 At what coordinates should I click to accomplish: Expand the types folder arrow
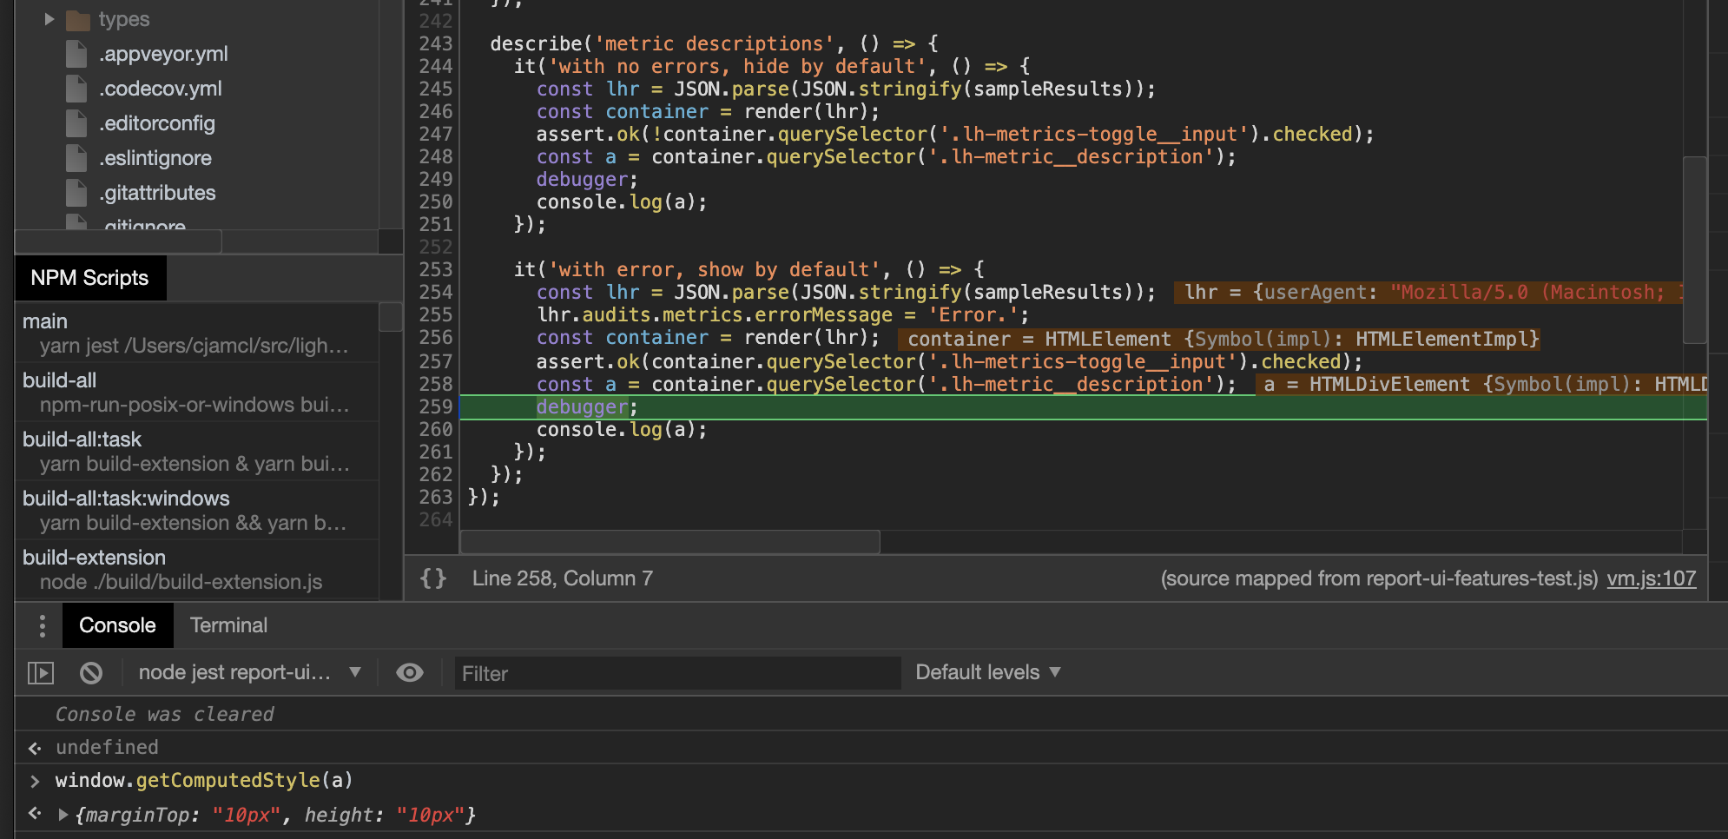(49, 19)
